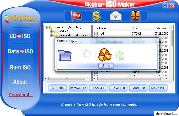179x116 pixels.
Task: Click the demo-pdf2word-convert folder icon
Action: 56,35
